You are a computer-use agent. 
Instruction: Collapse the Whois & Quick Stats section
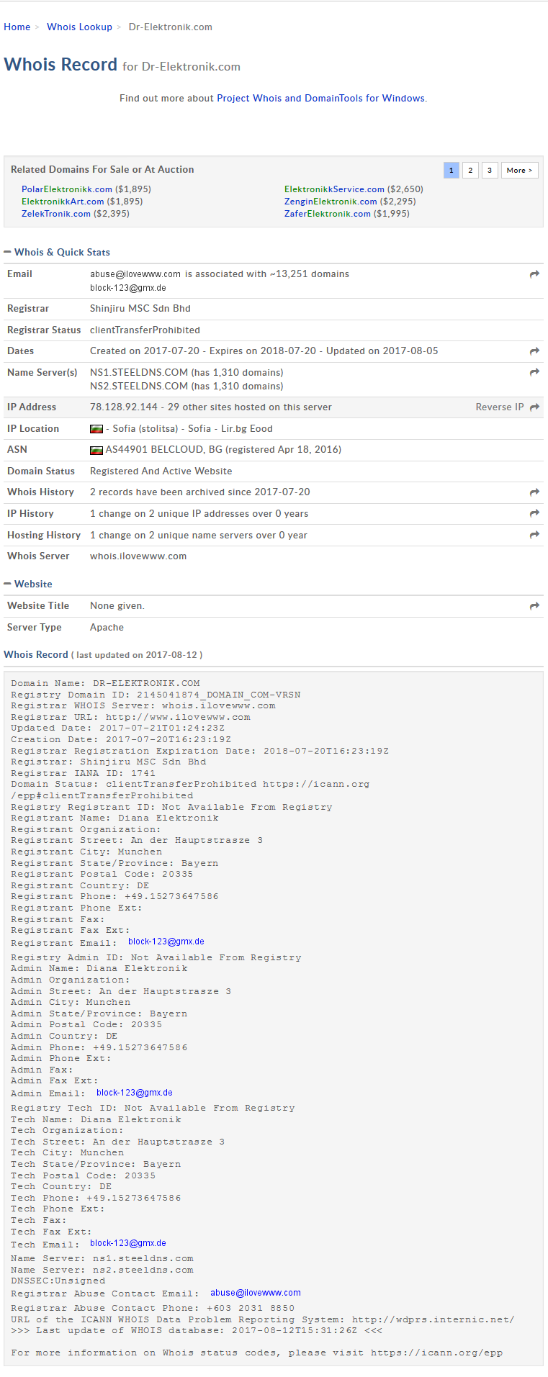click(7, 252)
